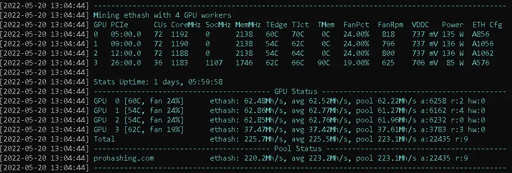Click hashrate 37.47Mh/s for GPU 3
Image resolution: width=512 pixels, height=173 pixels.
264,129
